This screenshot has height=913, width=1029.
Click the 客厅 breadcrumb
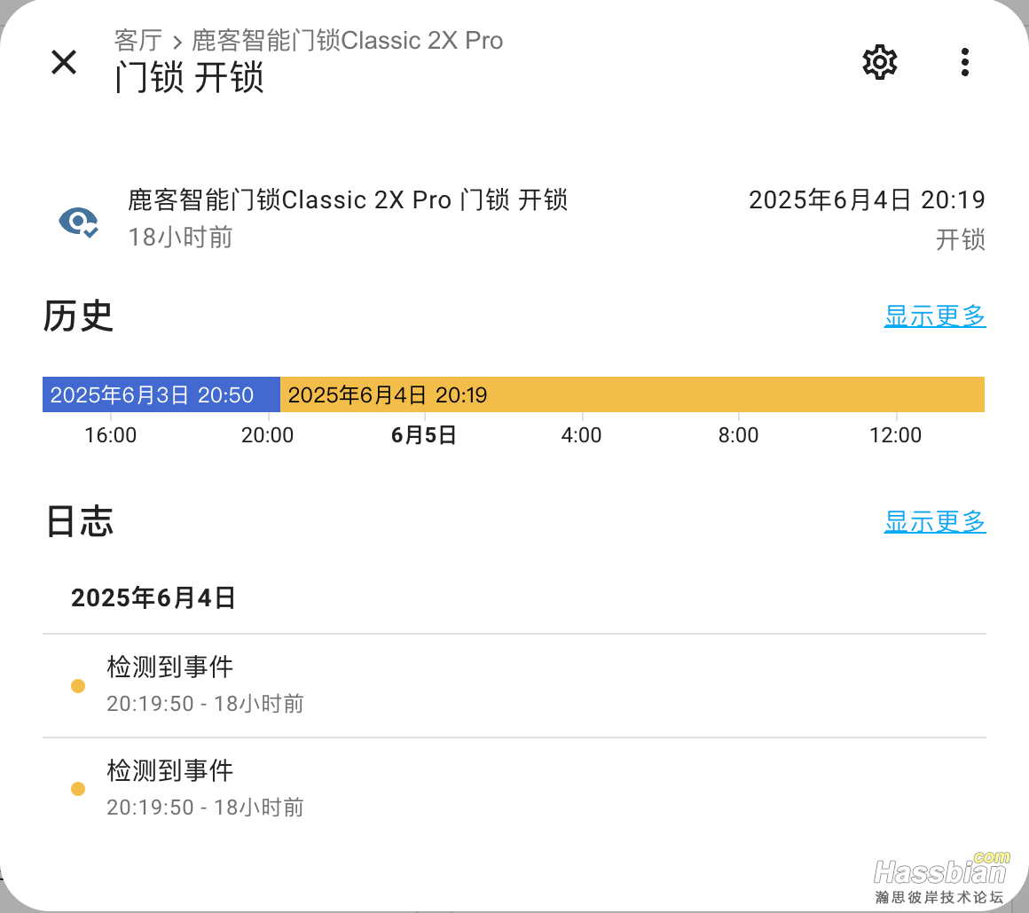tap(137, 41)
